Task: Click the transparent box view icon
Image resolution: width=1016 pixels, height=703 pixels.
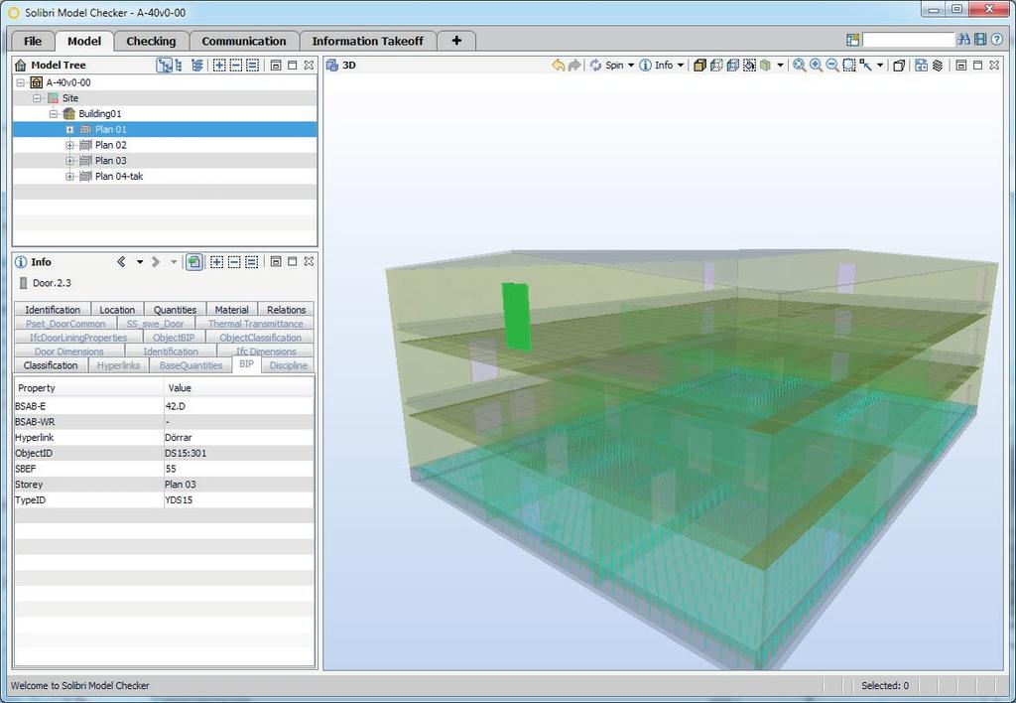Action: tap(733, 65)
